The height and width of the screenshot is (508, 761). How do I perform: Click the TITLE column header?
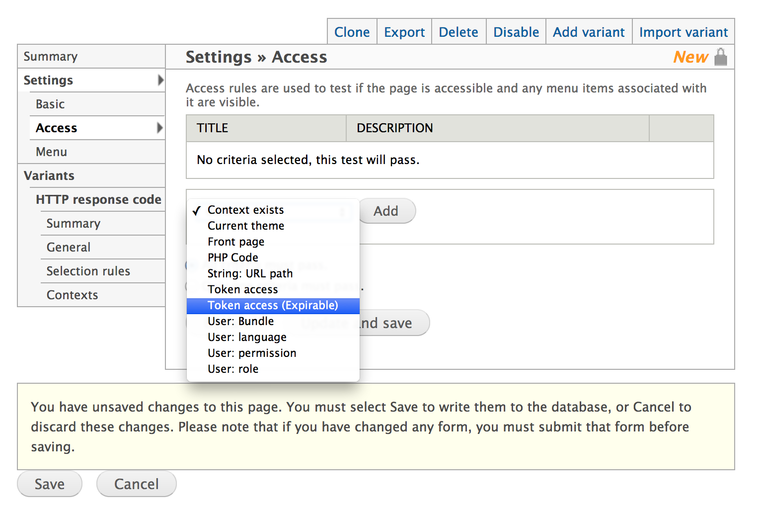point(212,128)
